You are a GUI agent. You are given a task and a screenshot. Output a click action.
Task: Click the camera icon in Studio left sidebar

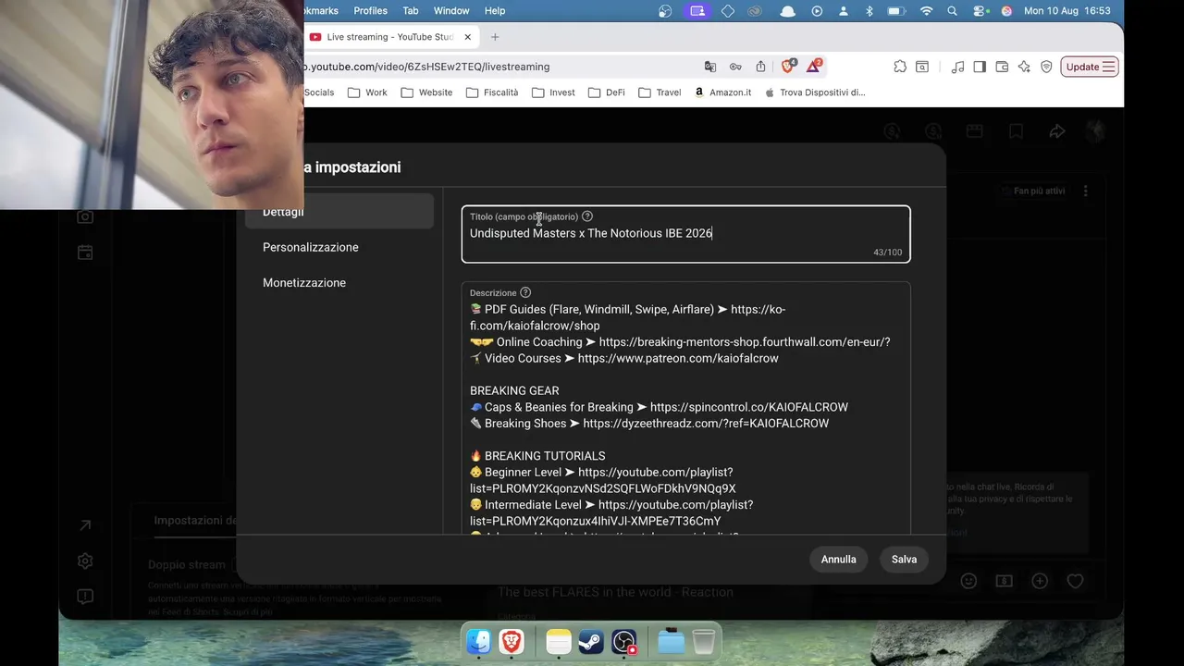[x=85, y=216]
